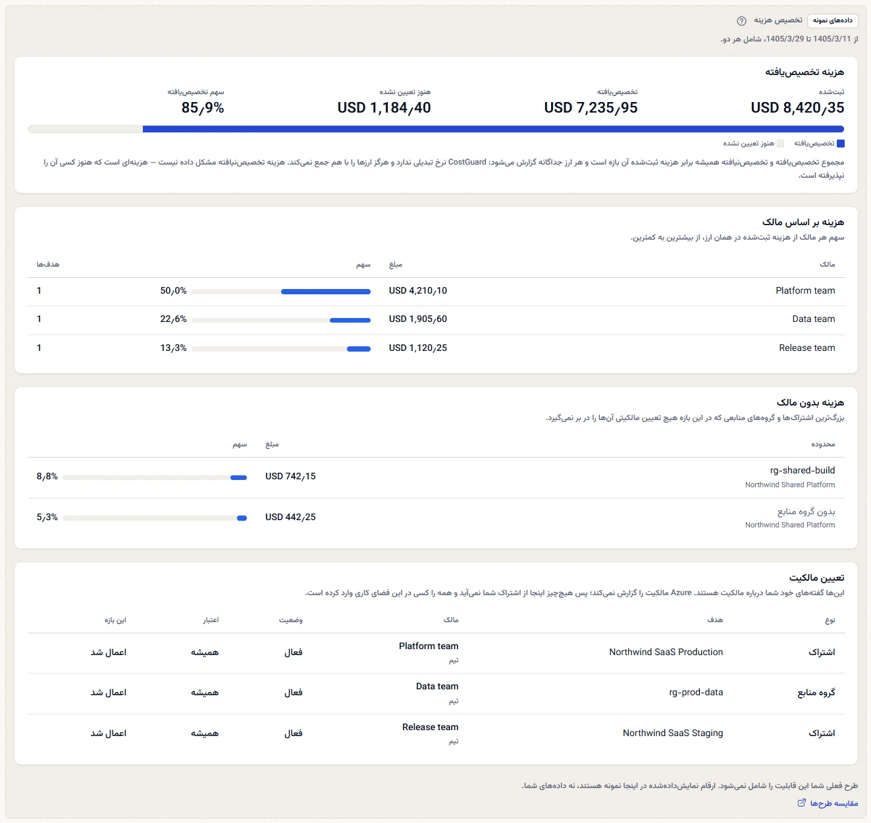Click the داده‌های نمونه badge
Image resolution: width=871 pixels, height=823 pixels.
[833, 20]
